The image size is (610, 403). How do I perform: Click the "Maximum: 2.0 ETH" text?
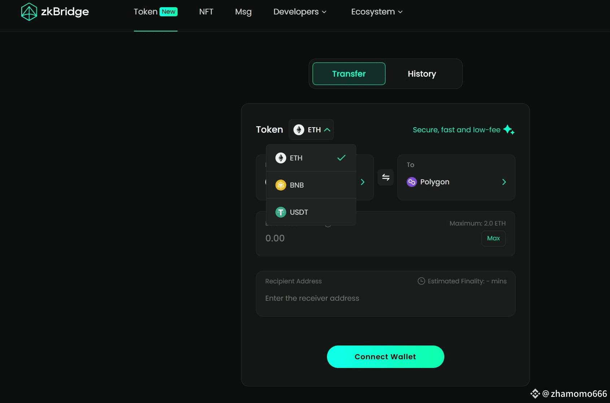[478, 223]
